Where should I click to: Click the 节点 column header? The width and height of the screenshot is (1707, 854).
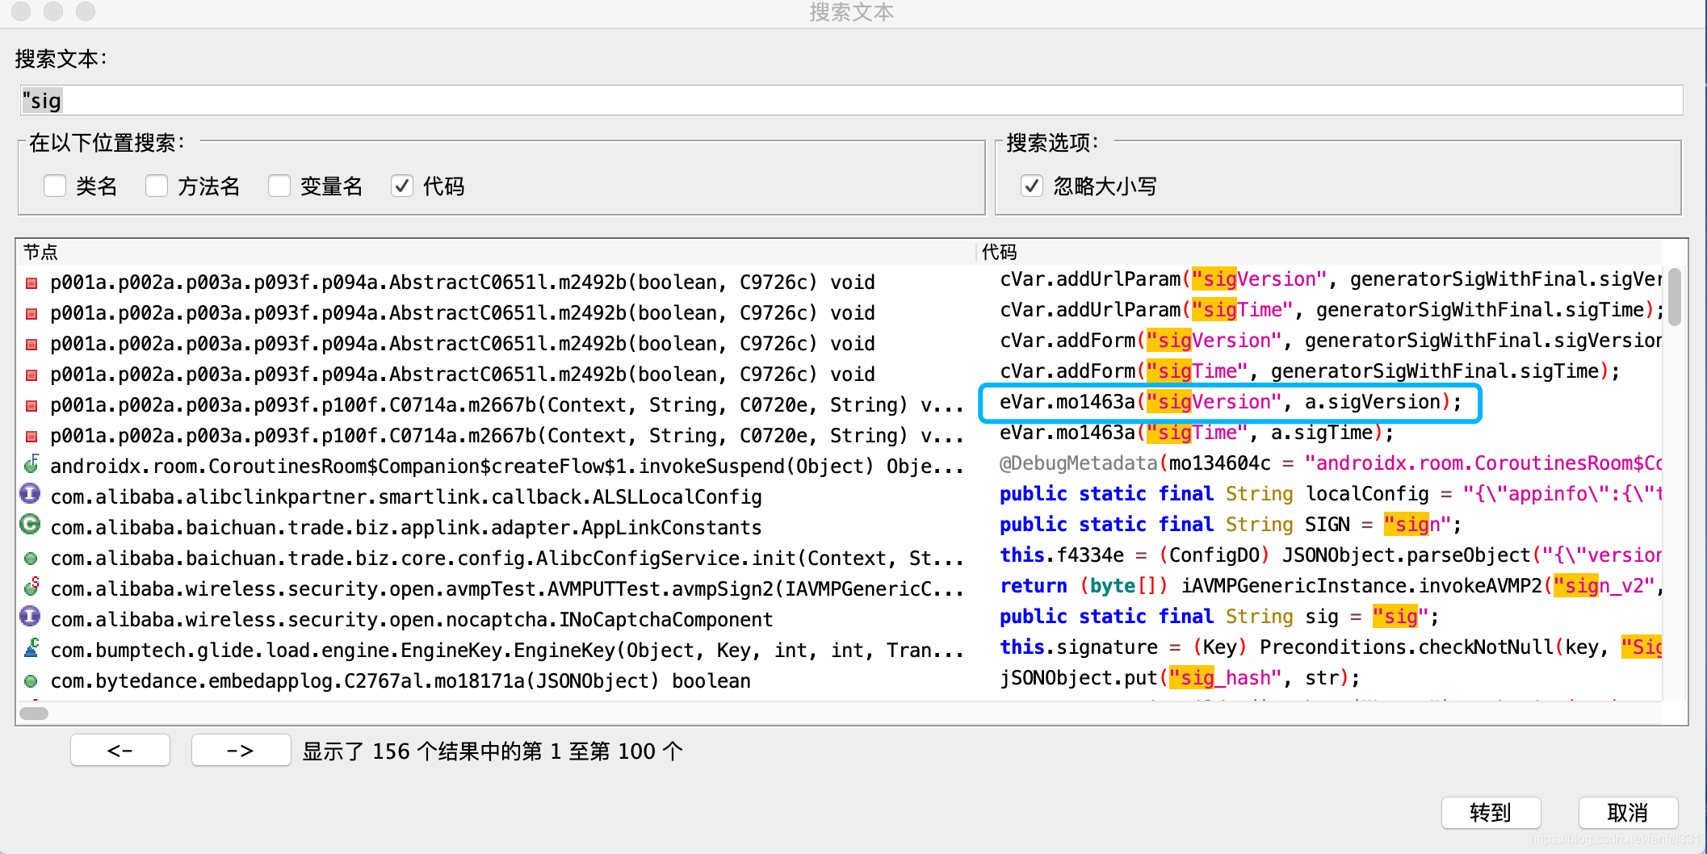point(497,252)
